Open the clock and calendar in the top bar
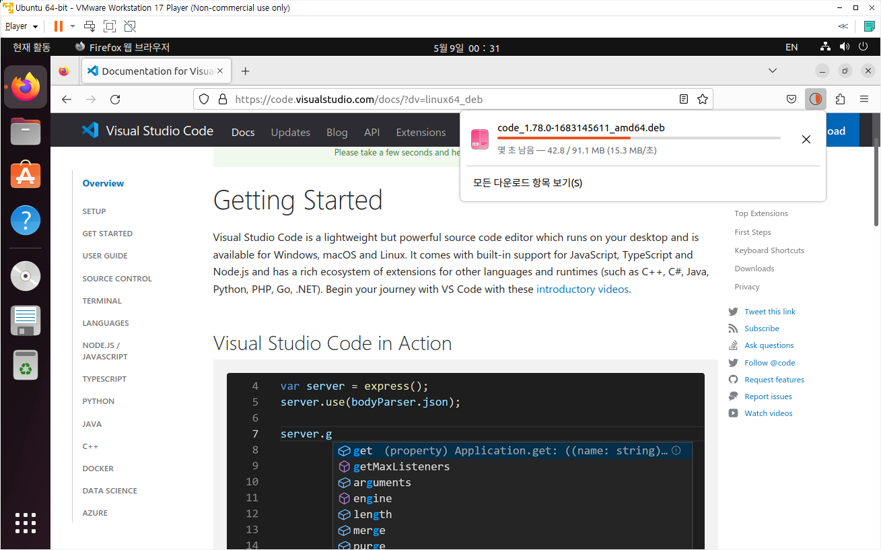Viewport: 881px width, 550px height. tap(466, 48)
